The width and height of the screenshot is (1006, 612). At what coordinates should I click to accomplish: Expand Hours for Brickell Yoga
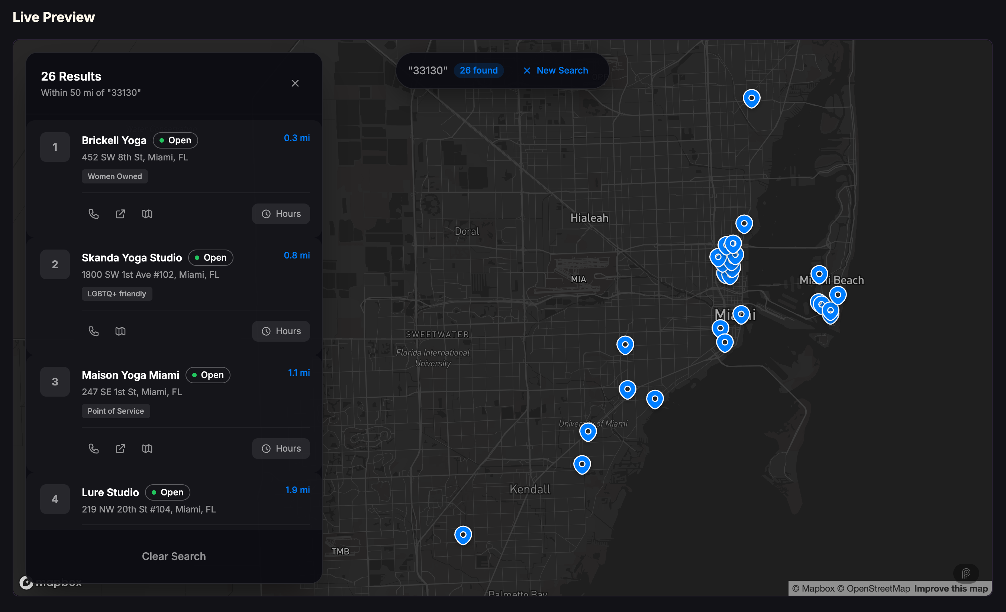280,214
